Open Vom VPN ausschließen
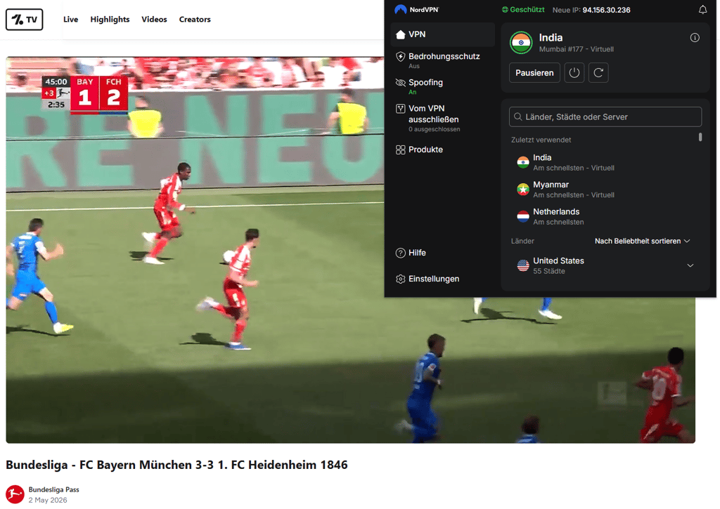The image size is (720, 509). [443, 119]
